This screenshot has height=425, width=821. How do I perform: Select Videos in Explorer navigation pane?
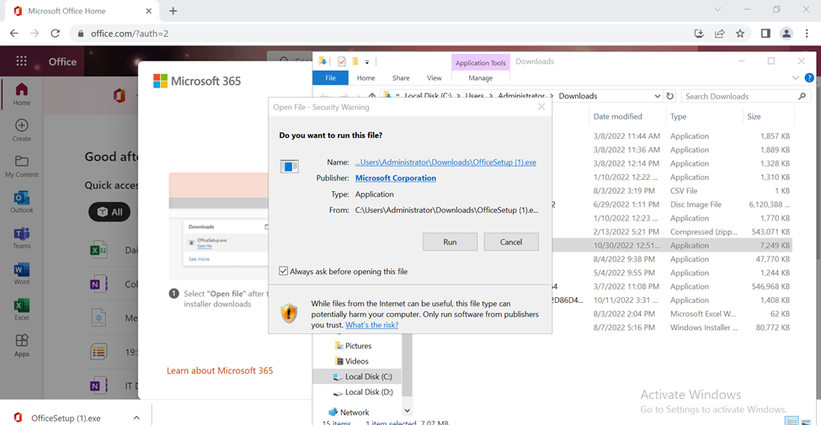pos(356,361)
